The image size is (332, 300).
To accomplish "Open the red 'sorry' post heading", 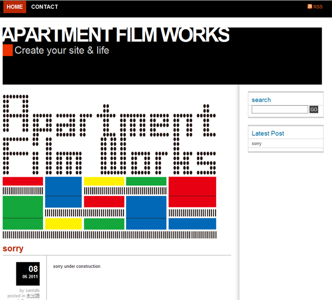I will click(13, 248).
